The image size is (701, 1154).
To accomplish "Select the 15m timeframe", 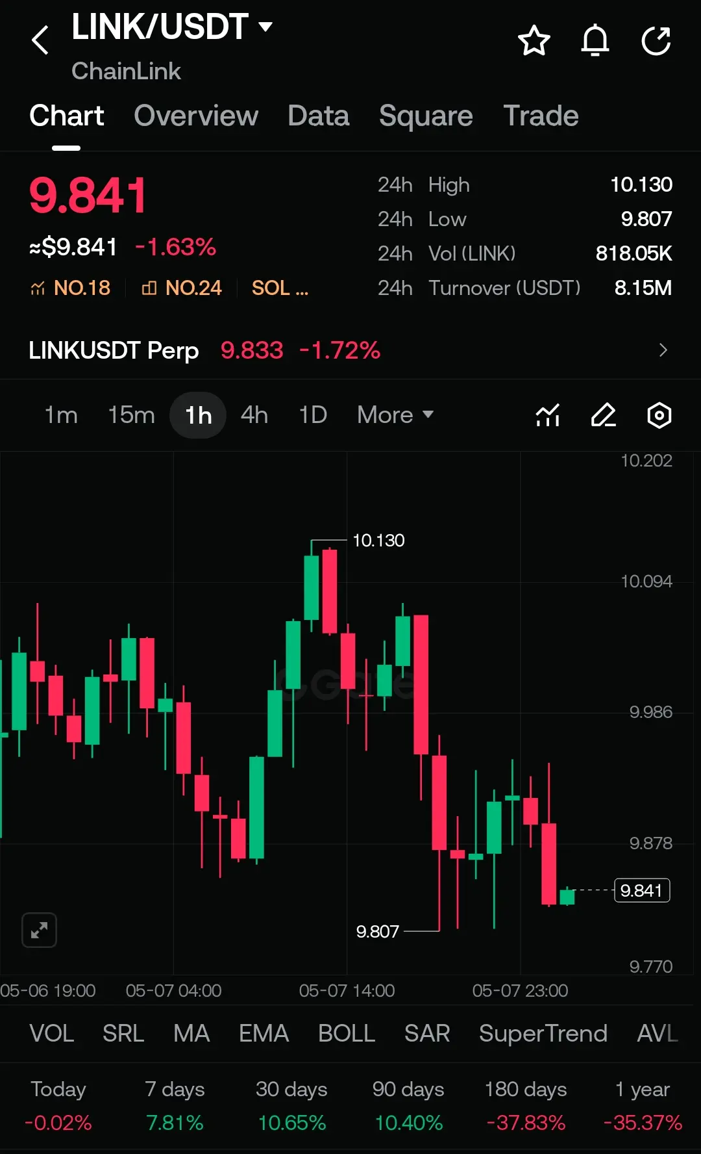I will tap(131, 415).
